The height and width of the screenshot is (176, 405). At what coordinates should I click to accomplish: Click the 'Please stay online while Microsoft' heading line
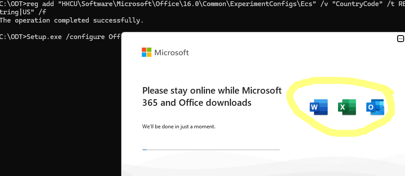[212, 91]
